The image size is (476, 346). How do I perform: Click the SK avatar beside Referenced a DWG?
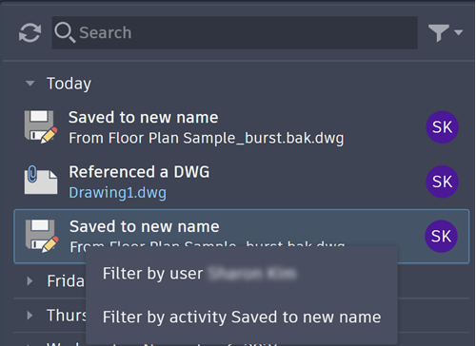pyautogui.click(x=442, y=182)
